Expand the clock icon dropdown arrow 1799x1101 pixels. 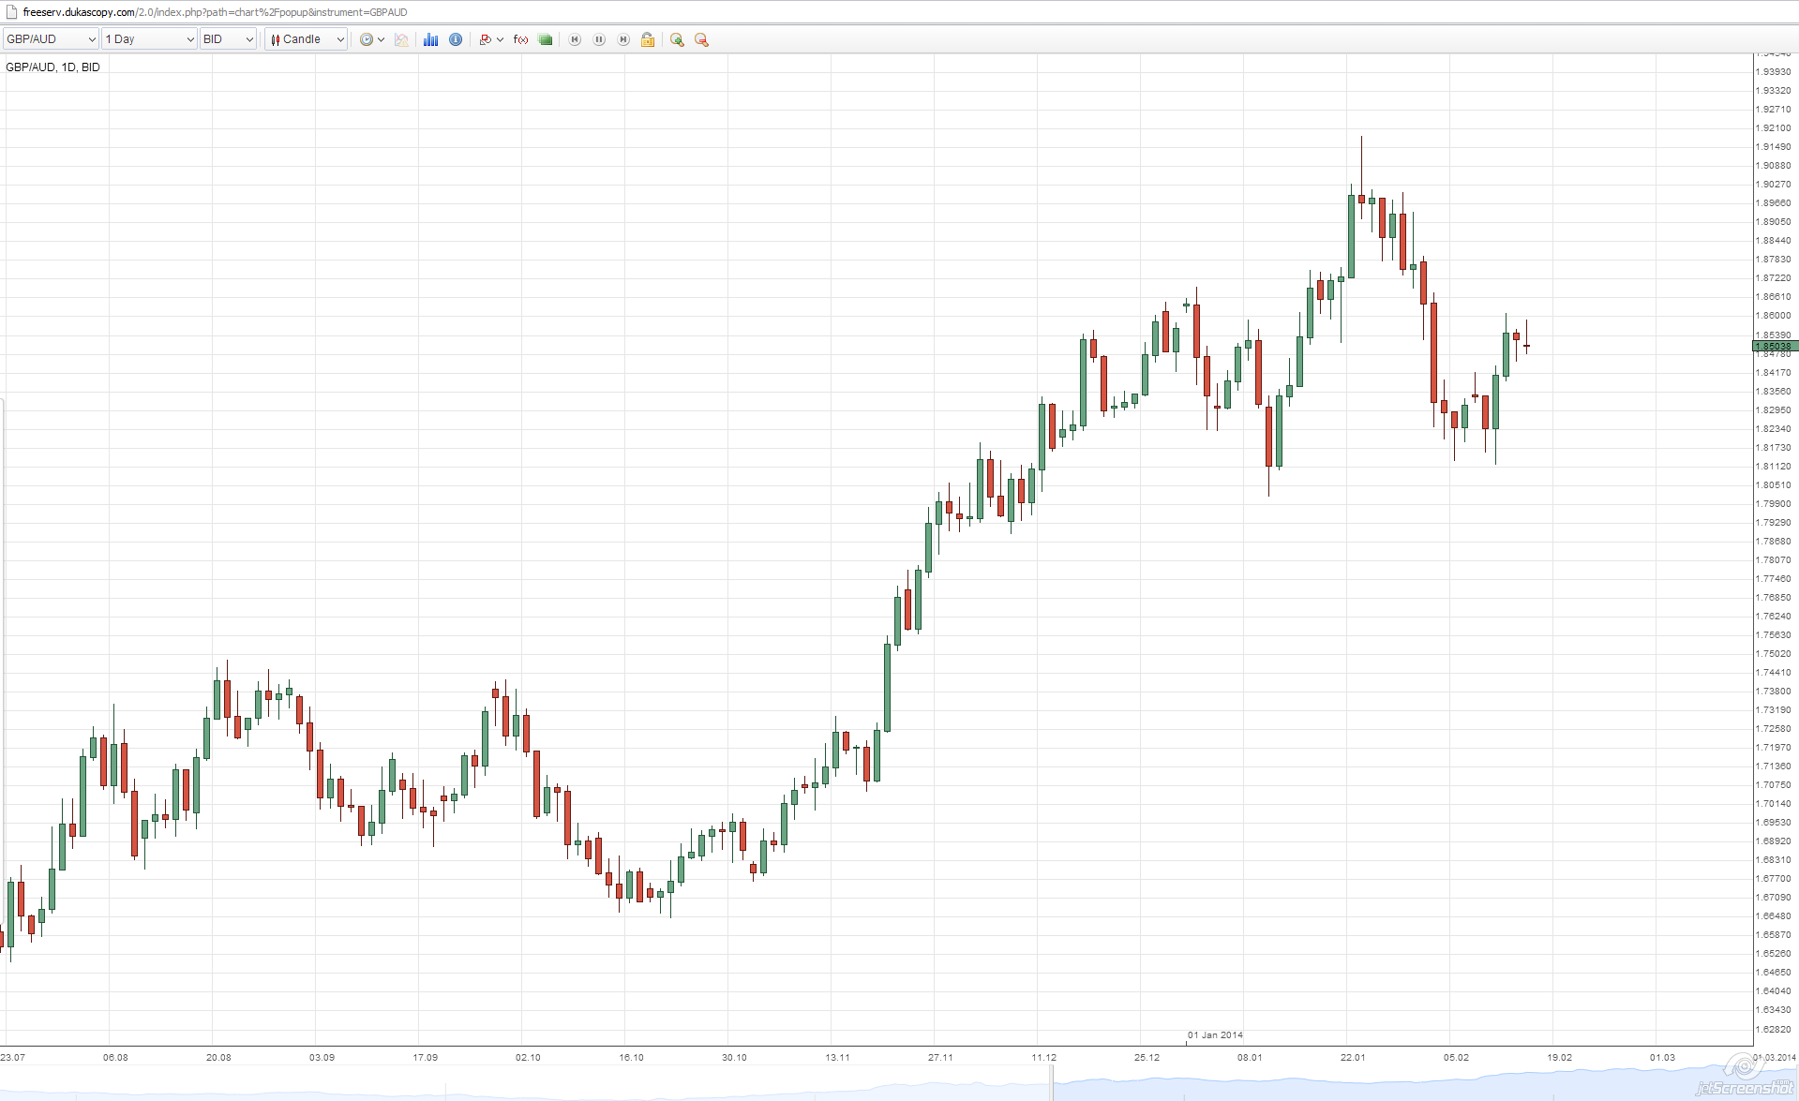381,39
